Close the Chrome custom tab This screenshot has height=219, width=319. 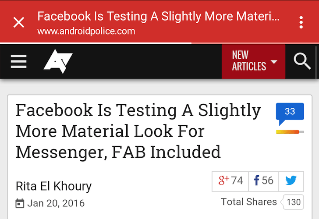point(18,22)
